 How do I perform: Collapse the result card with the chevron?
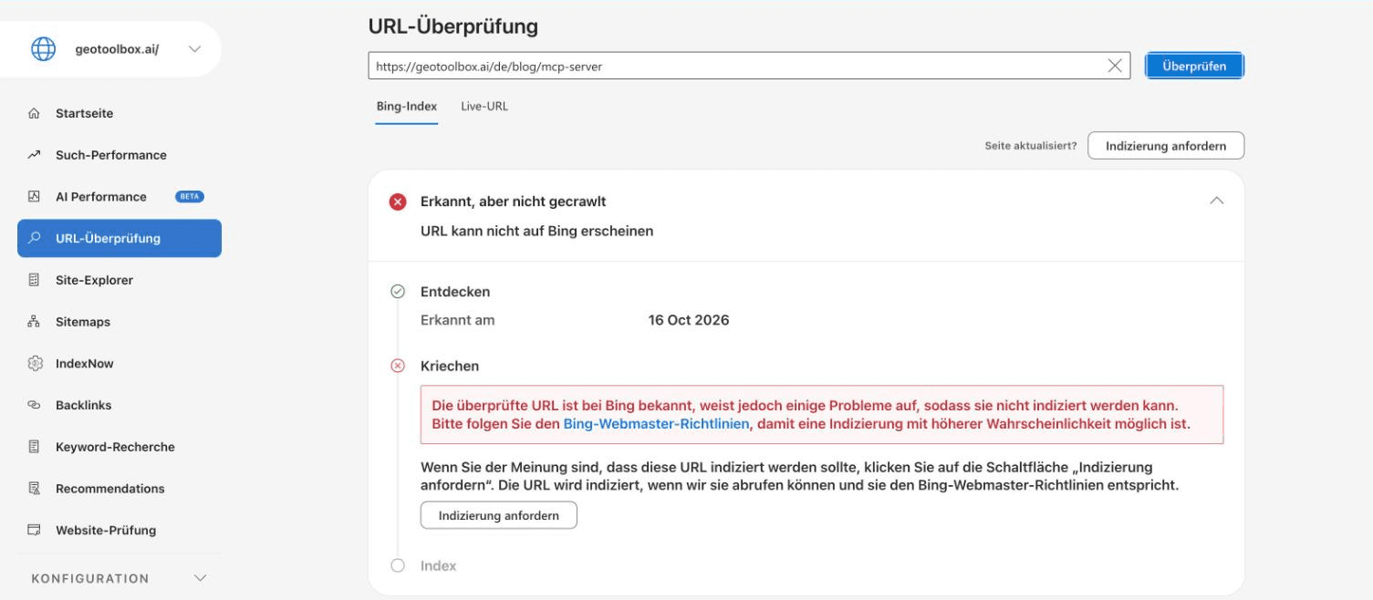[x=1216, y=201]
